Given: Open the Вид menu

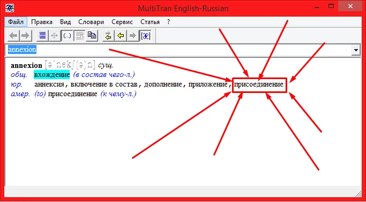Looking at the screenshot, I should pyautogui.click(x=65, y=22).
